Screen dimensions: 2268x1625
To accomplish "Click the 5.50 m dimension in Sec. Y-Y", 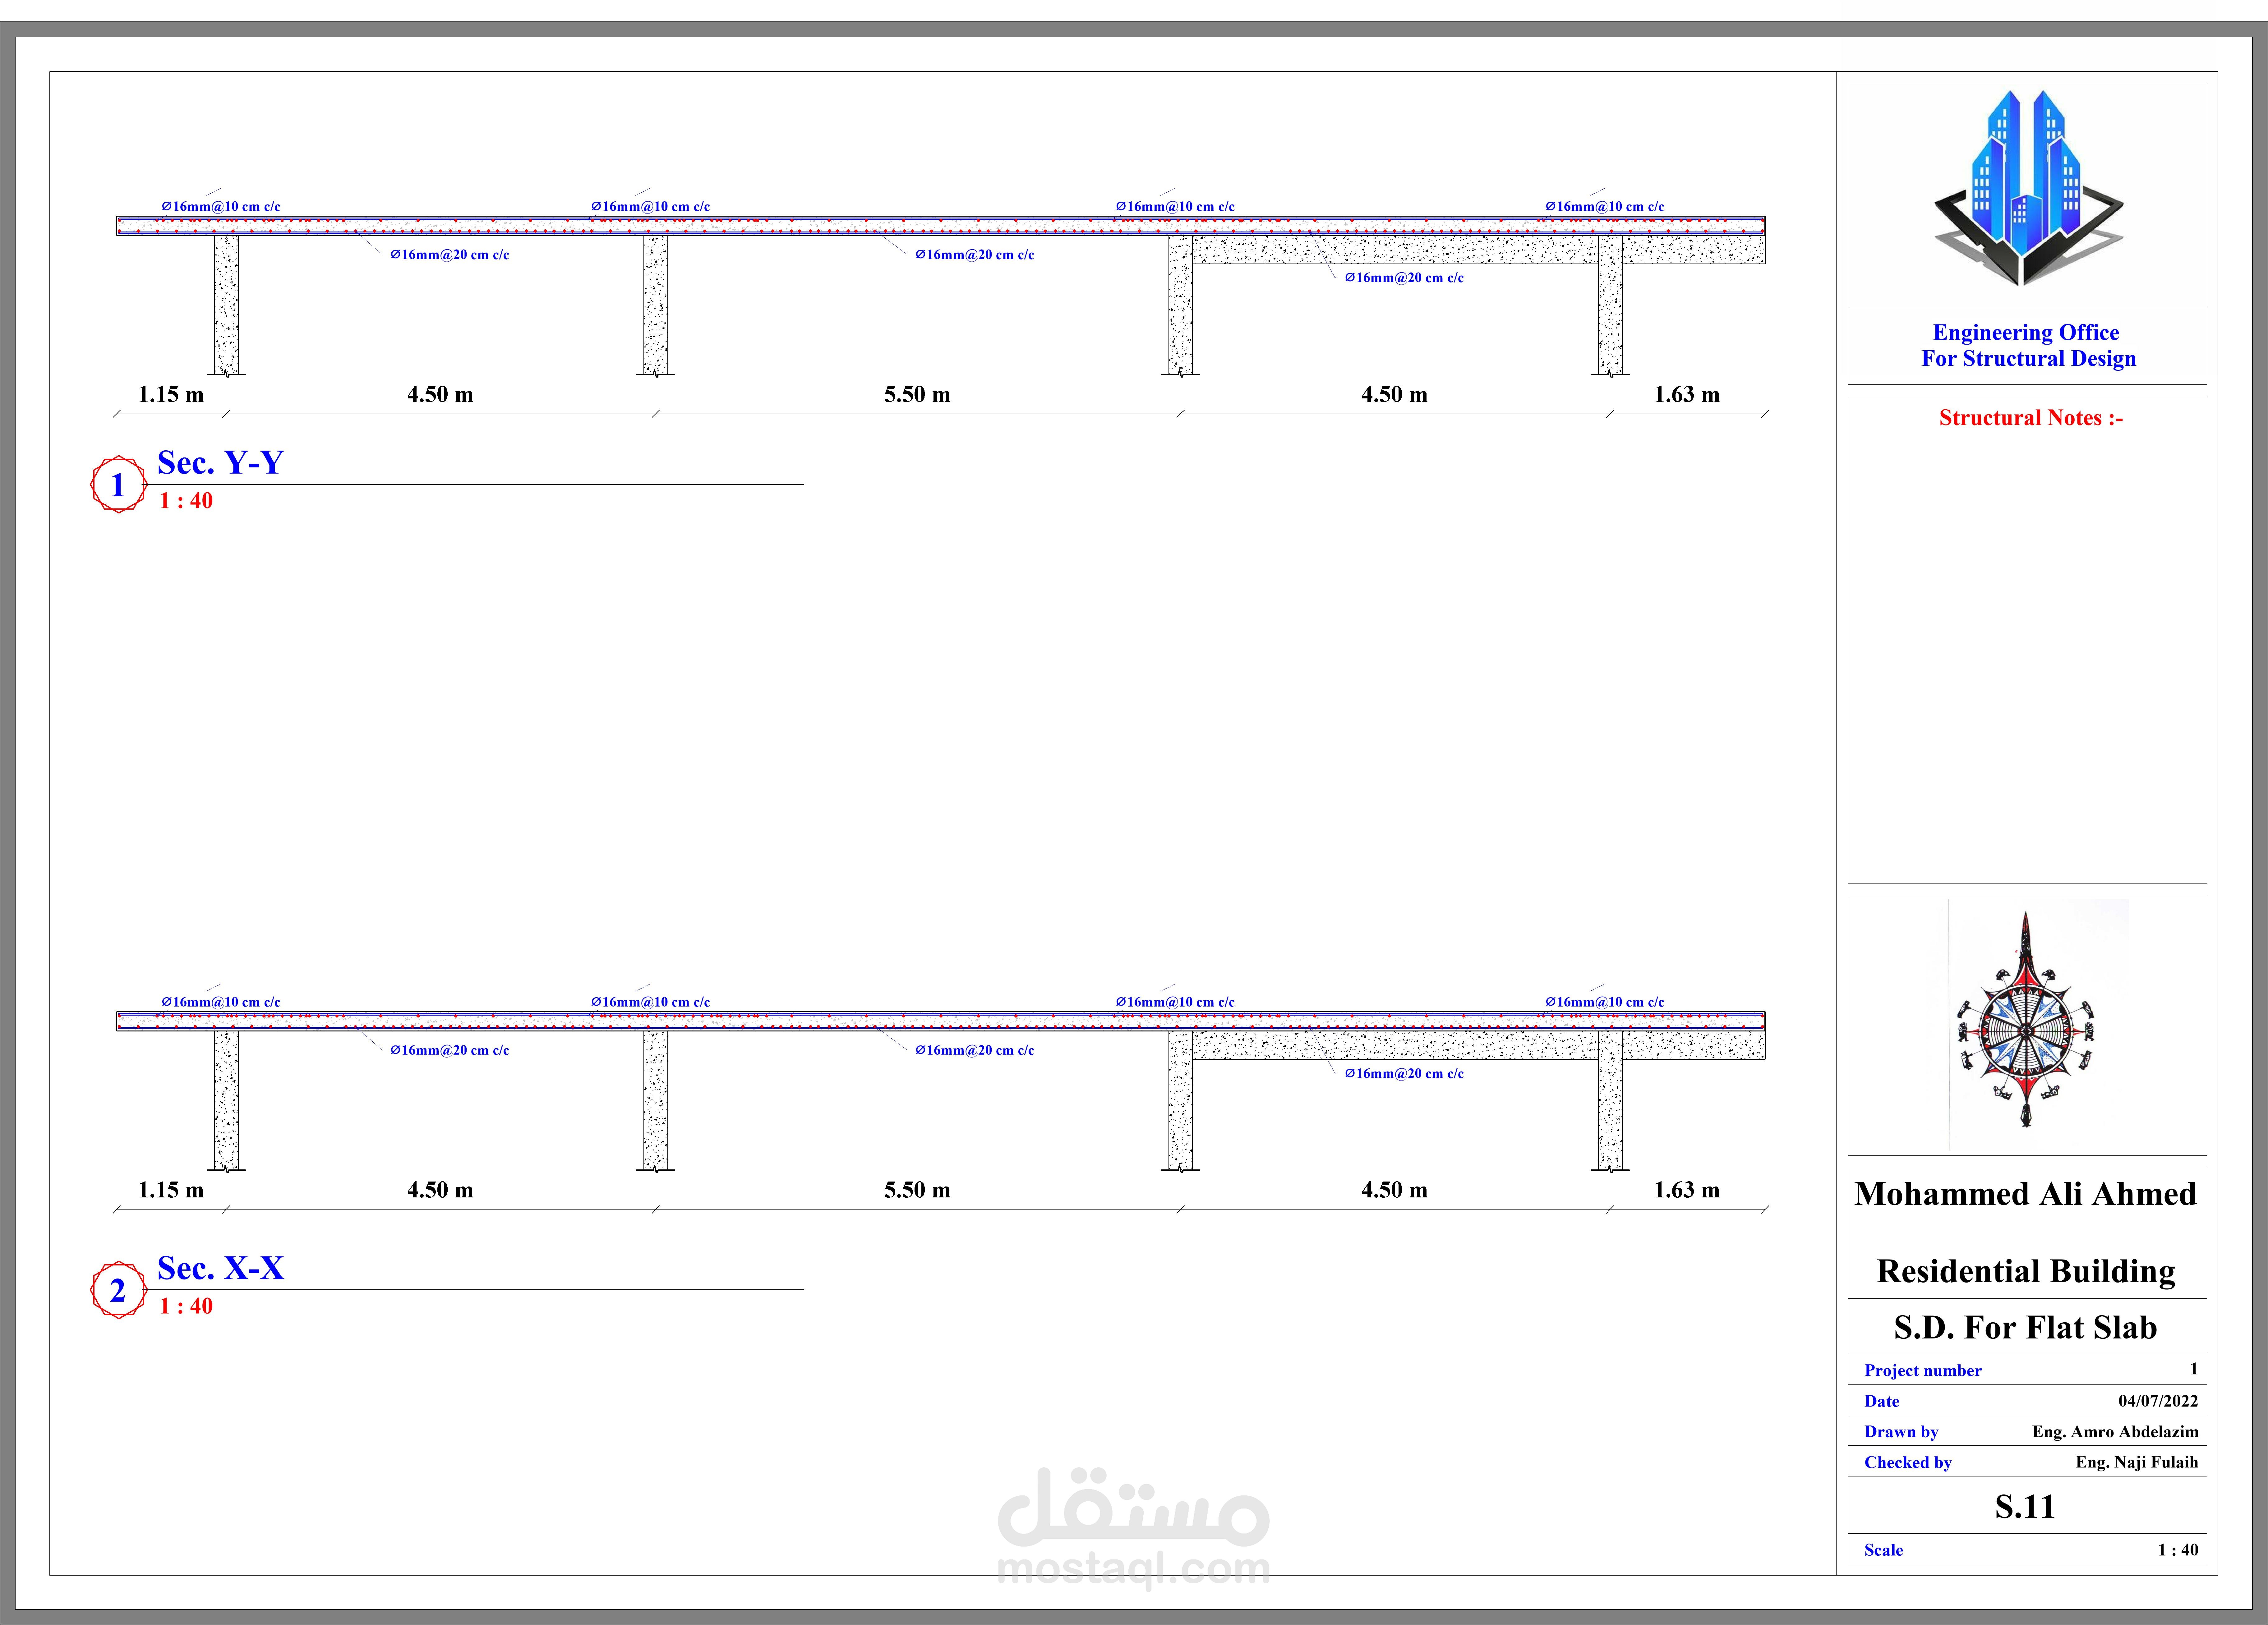I will pos(917,394).
